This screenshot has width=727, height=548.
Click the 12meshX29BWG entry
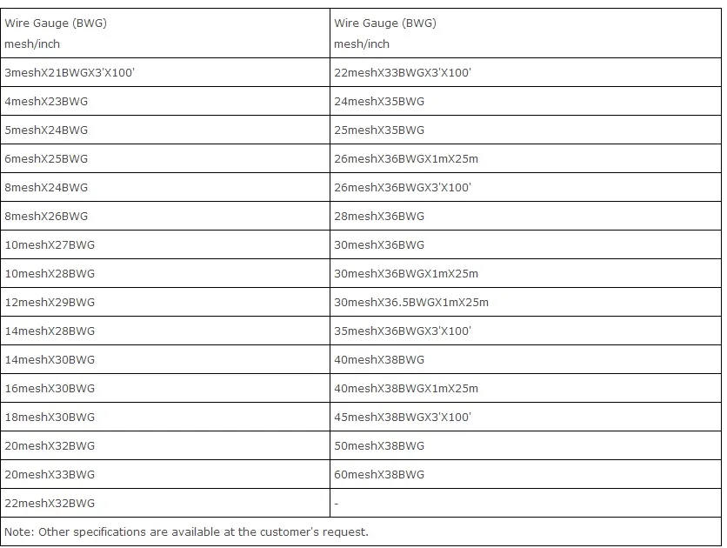coord(50,303)
